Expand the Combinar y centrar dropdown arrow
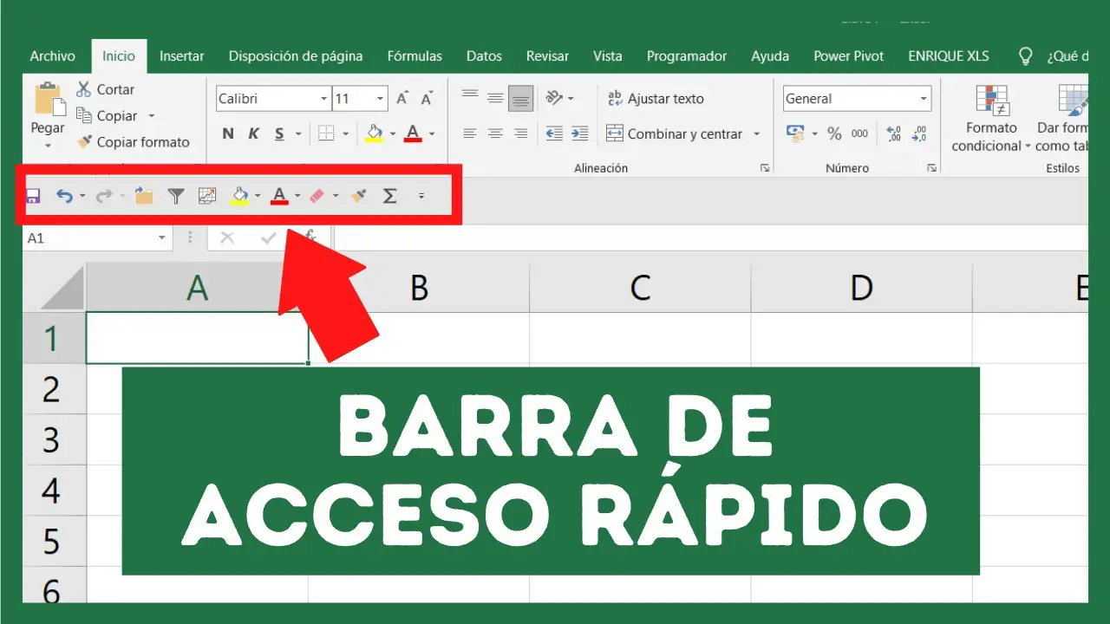This screenshot has width=1110, height=624. tap(756, 134)
